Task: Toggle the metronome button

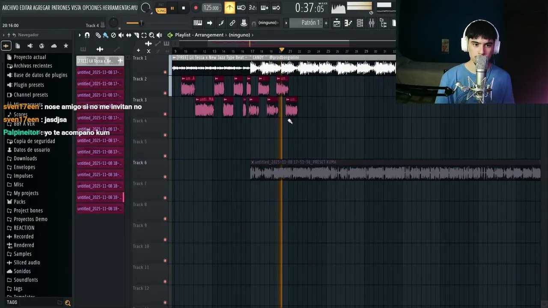Action: (229, 8)
